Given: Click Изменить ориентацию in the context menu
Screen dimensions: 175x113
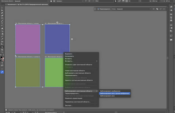Looking at the screenshot, I should 73,98.
